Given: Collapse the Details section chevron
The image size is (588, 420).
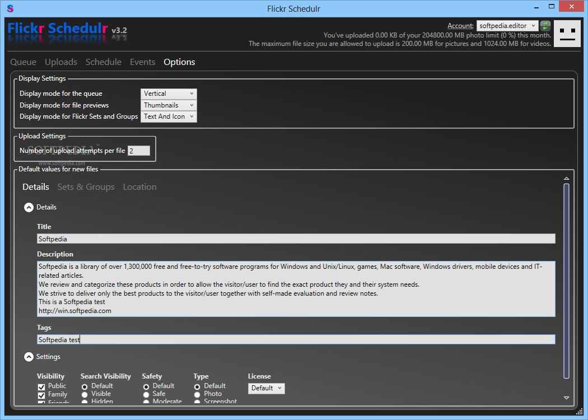Looking at the screenshot, I should [x=29, y=207].
